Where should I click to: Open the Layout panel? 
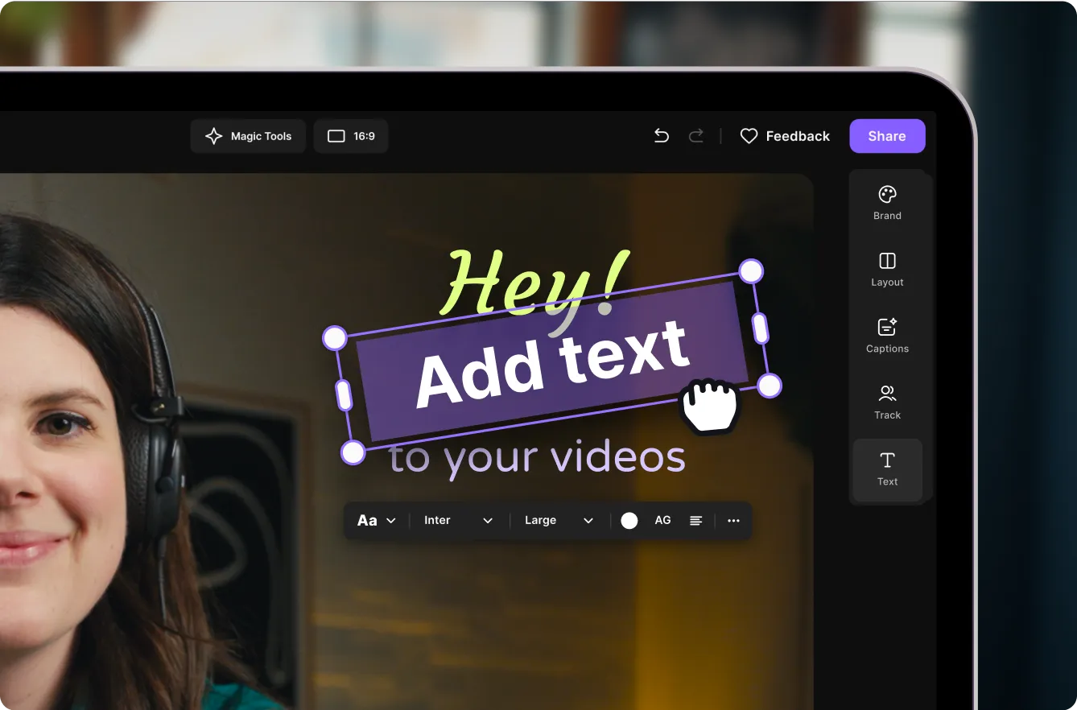click(x=887, y=270)
